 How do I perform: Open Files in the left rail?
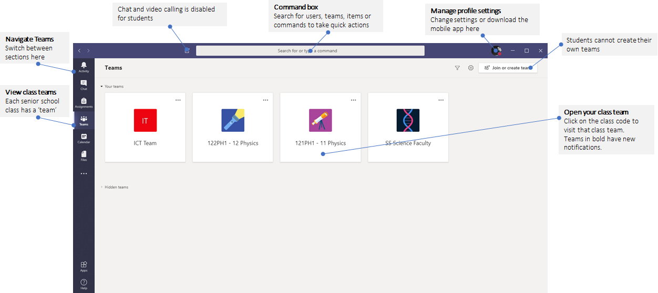point(84,156)
